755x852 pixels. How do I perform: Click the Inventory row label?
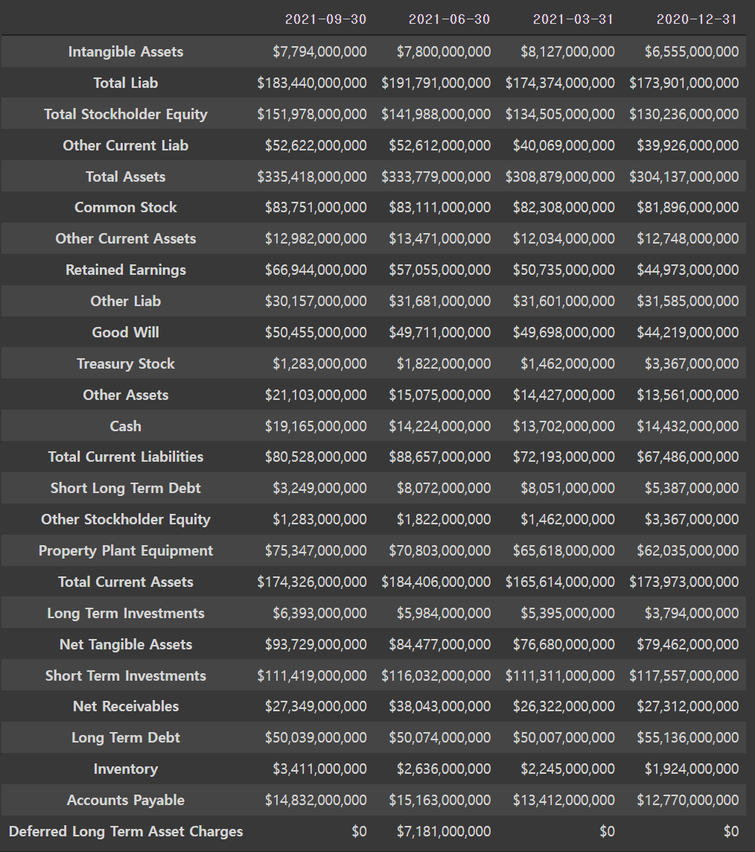tap(126, 769)
